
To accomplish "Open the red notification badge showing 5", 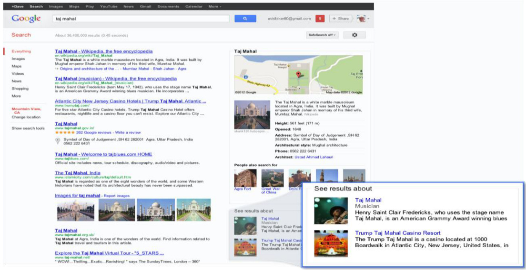I will click(x=320, y=19).
